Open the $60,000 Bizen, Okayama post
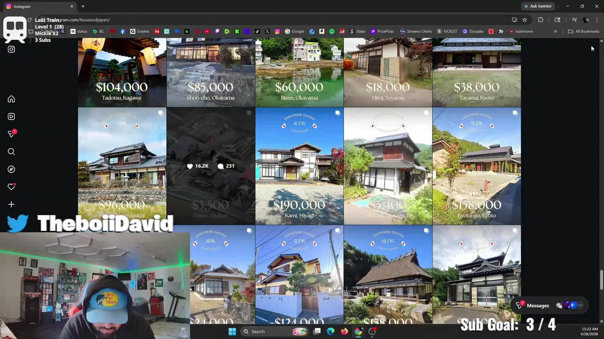The height and width of the screenshot is (339, 604). 299,73
